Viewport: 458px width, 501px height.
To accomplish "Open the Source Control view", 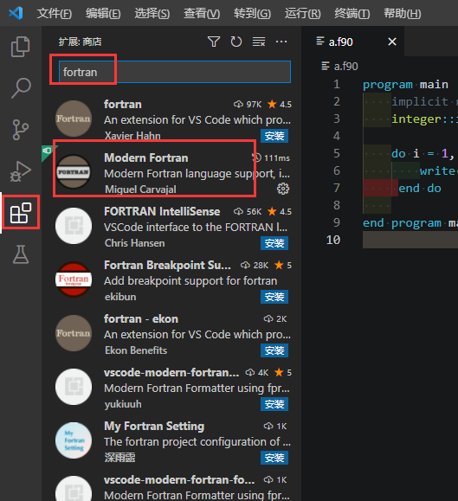I will pos(21,130).
